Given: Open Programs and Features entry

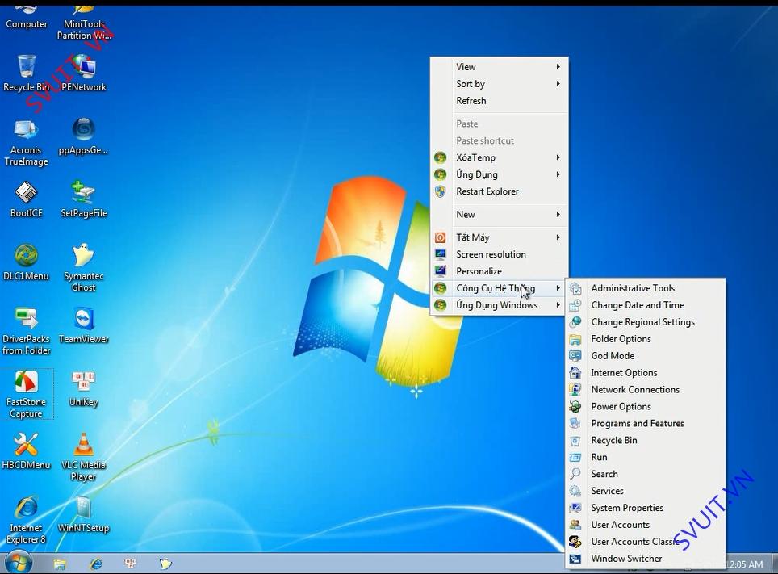Looking at the screenshot, I should click(x=646, y=423).
